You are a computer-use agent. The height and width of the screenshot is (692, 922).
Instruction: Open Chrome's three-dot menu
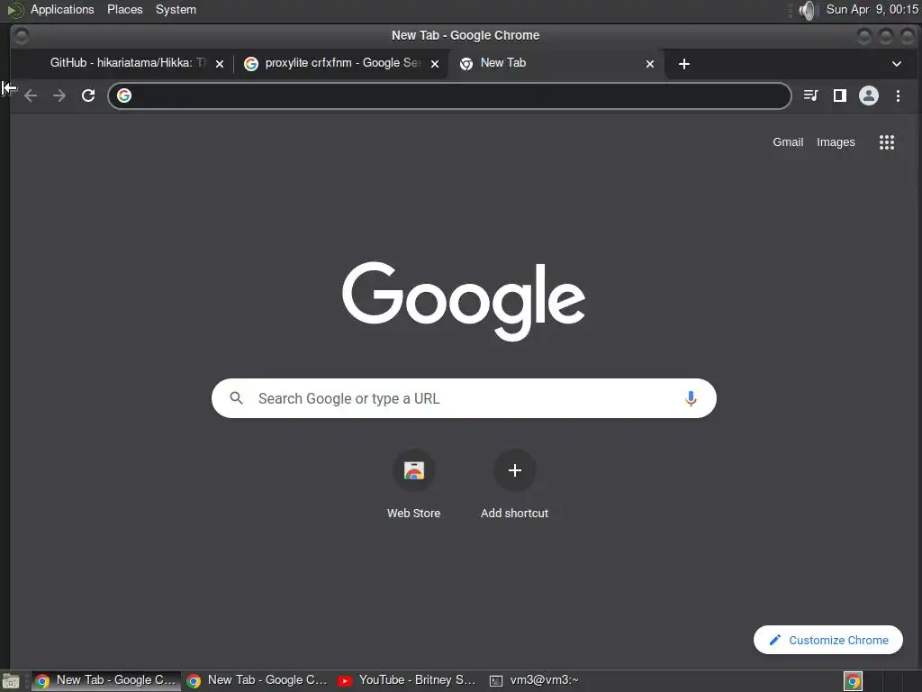(898, 96)
